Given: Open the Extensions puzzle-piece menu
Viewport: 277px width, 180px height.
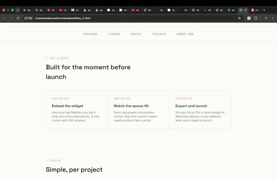Looking at the screenshot, I should click(x=256, y=18).
